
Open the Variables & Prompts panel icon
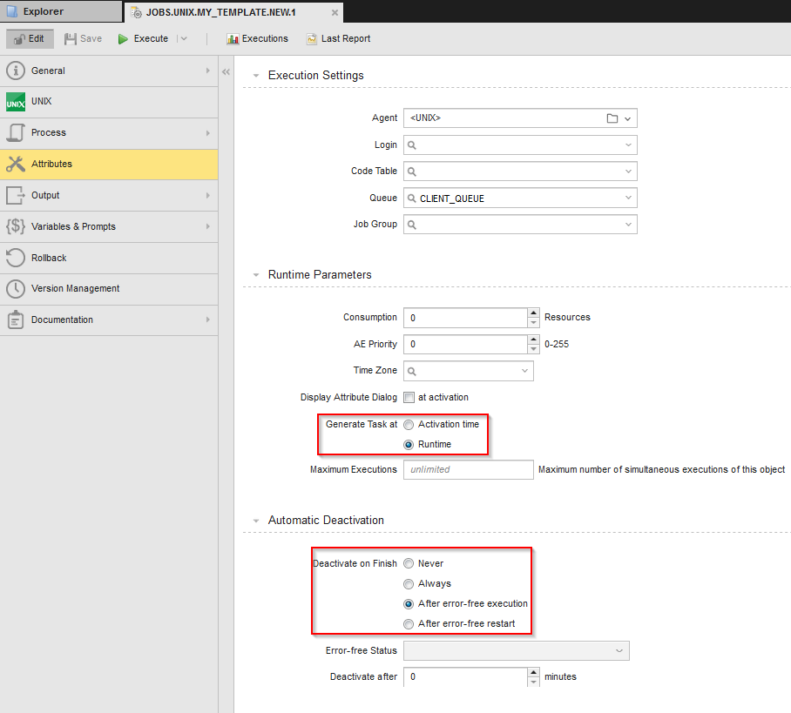(x=14, y=225)
